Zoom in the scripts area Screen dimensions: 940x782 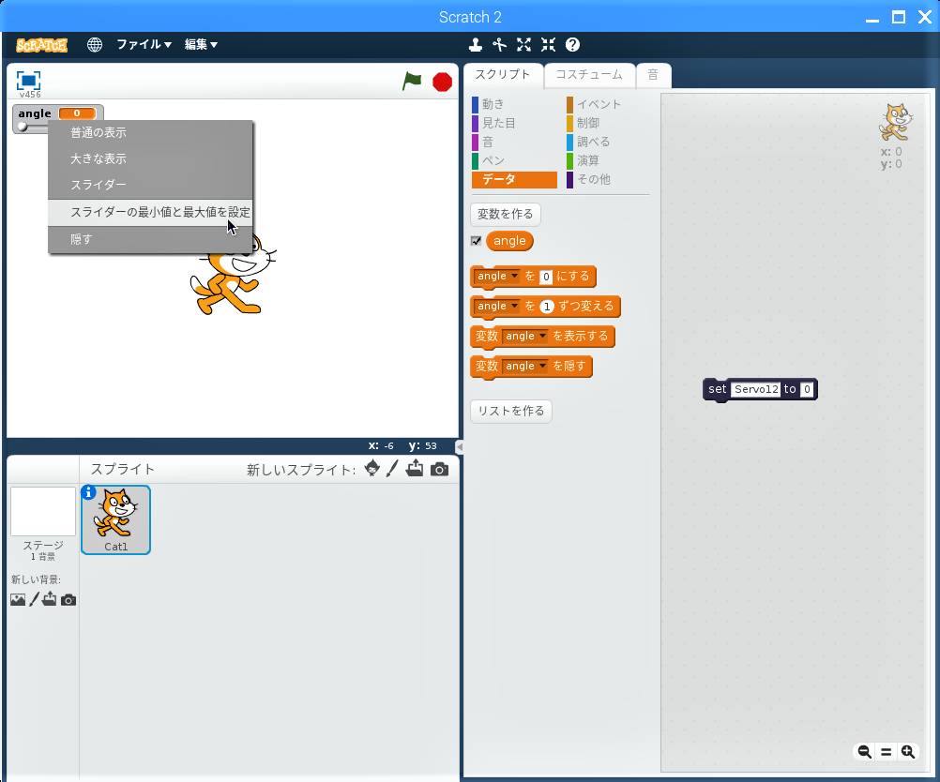pos(908,751)
